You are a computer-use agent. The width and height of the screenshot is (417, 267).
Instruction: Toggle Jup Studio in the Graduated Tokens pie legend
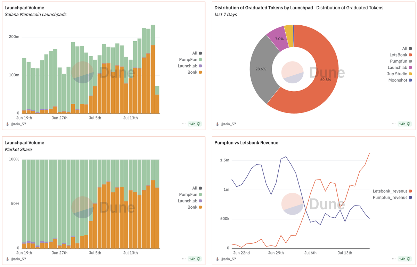coord(400,74)
